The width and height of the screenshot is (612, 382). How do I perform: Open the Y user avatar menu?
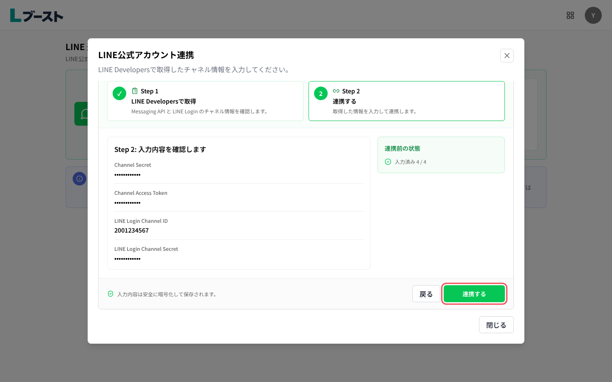point(593,15)
